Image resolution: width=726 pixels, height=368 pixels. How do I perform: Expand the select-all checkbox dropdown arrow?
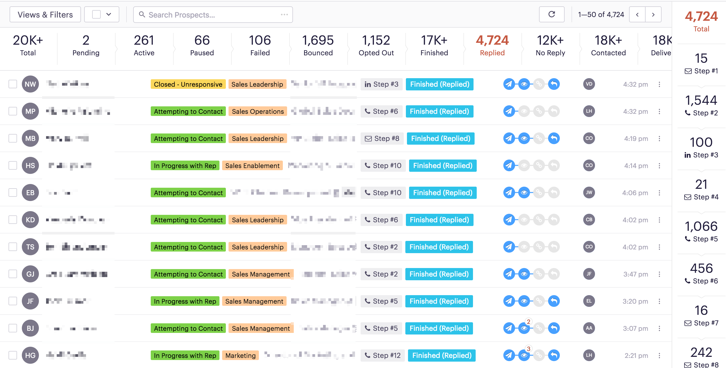tap(109, 14)
